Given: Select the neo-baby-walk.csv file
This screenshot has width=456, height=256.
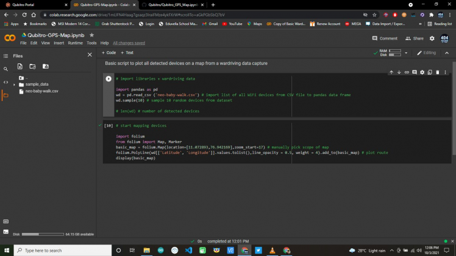Looking at the screenshot, I should [41, 91].
